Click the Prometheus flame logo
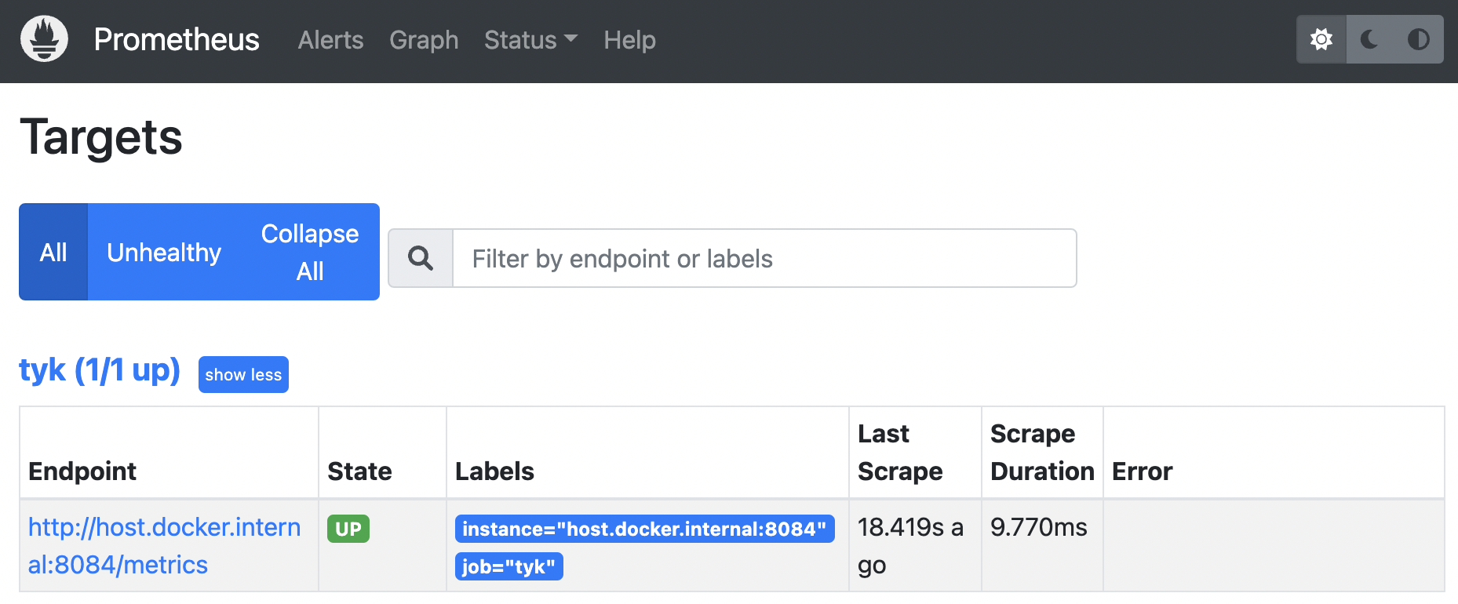This screenshot has height=604, width=1458. click(44, 38)
